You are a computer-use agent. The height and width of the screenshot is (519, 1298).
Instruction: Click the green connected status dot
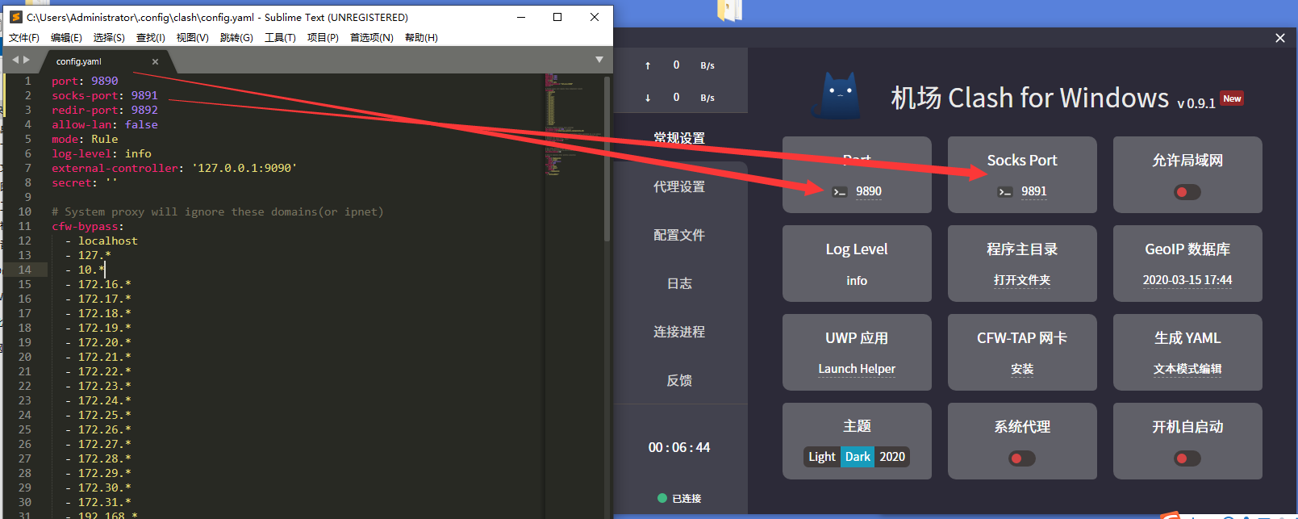662,498
